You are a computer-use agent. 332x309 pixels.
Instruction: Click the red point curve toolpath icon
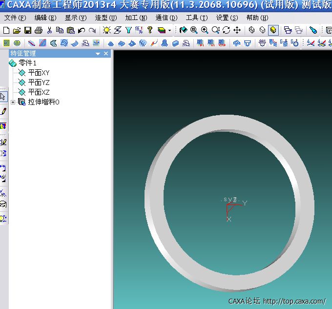(x=154, y=43)
